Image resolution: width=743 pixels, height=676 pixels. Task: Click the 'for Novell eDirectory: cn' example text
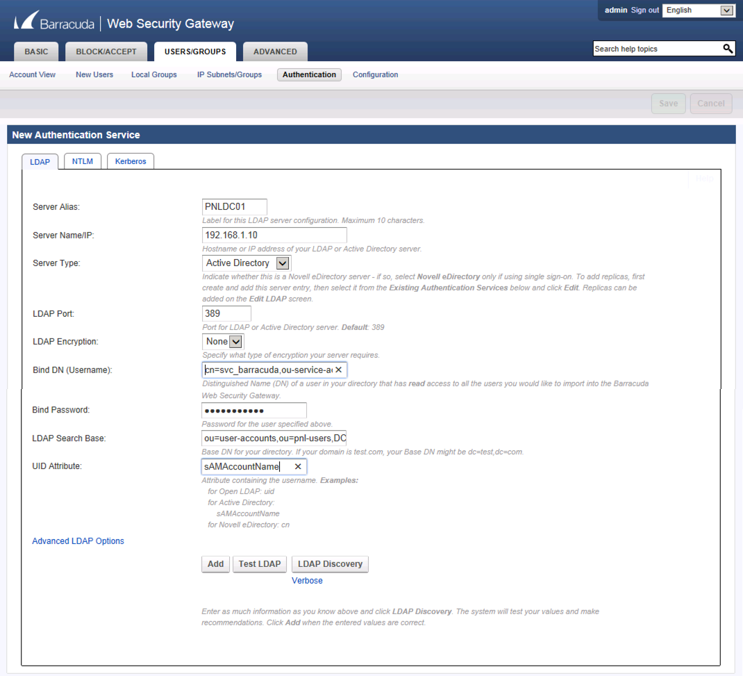click(x=249, y=525)
